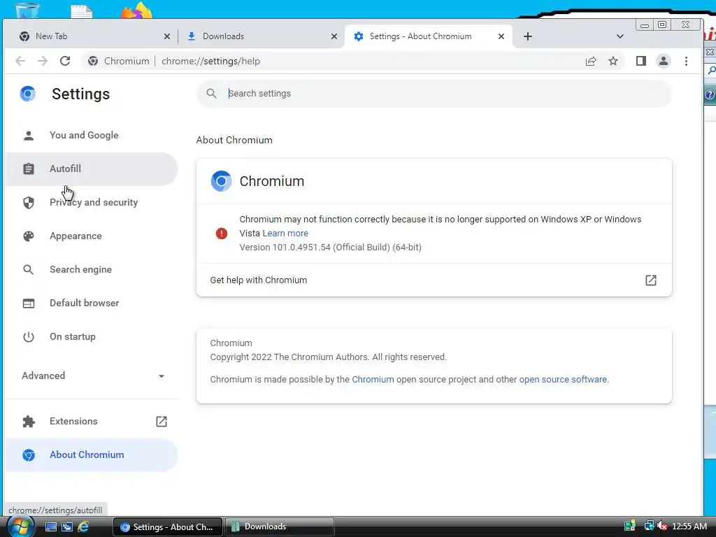This screenshot has width=716, height=537.
Task: Open the Appearance palette icon
Action: (28, 236)
